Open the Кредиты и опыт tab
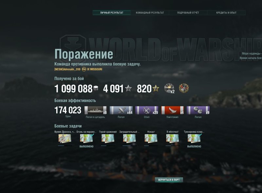 tap(226, 12)
